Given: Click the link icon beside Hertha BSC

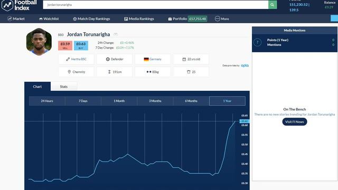Looking at the screenshot, I should (68, 59).
